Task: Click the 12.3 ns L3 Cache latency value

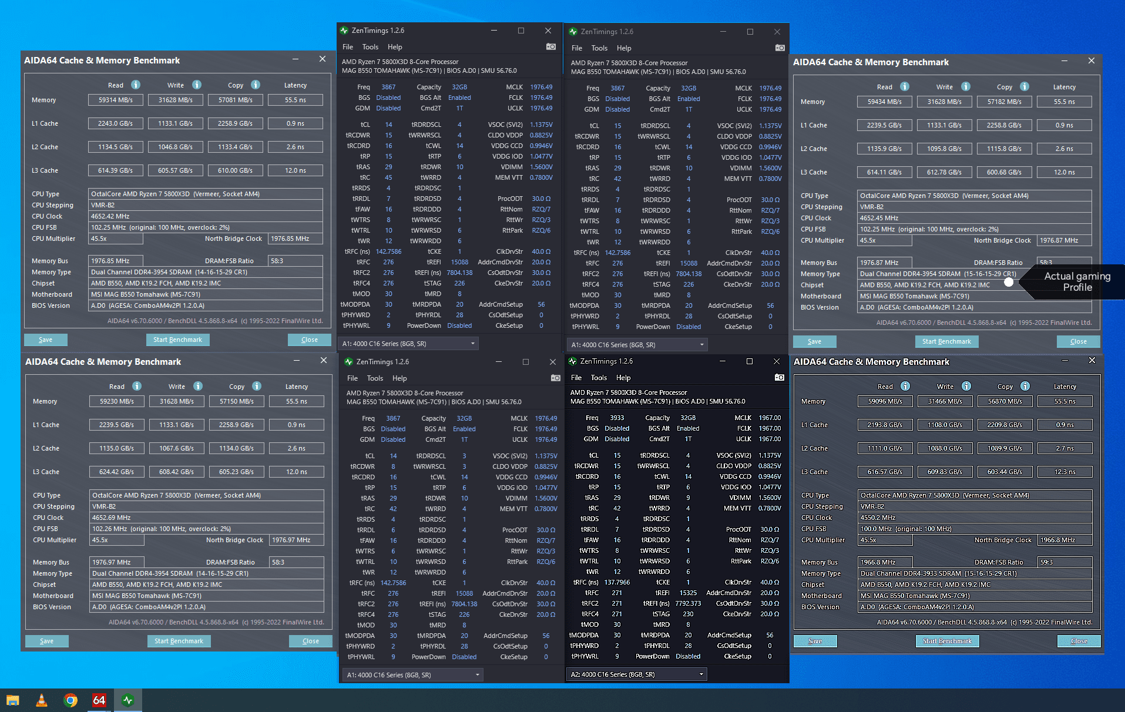Action: 1065,472
